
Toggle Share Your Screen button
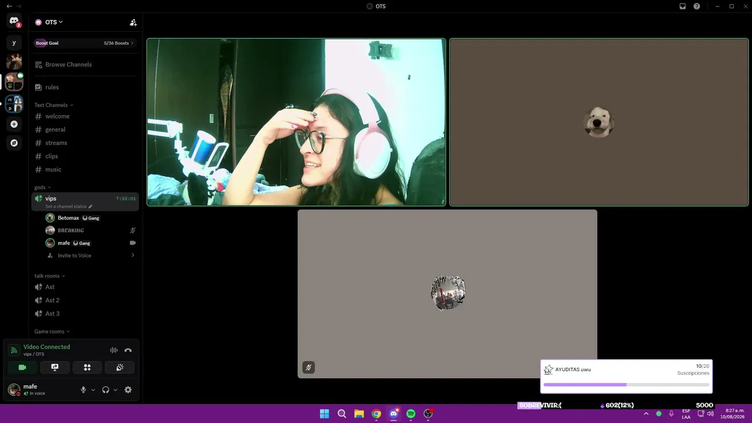click(x=55, y=367)
